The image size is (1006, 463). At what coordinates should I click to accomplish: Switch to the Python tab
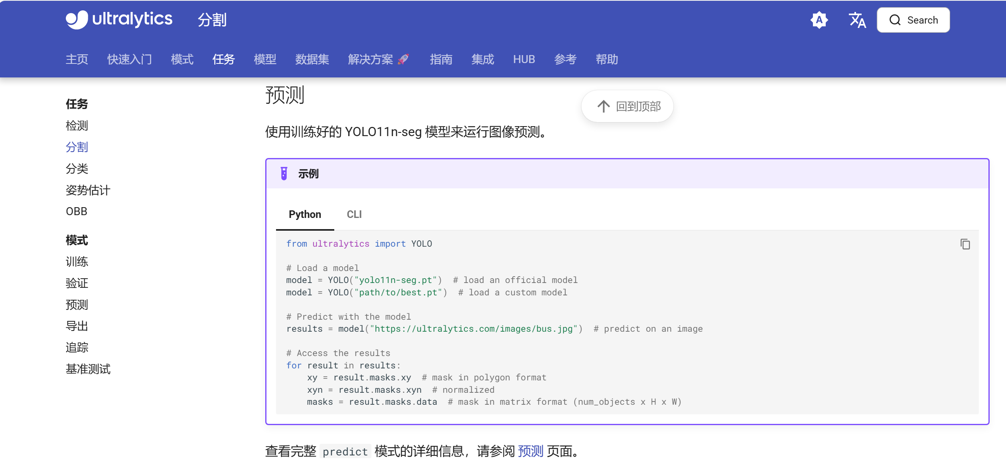point(305,214)
